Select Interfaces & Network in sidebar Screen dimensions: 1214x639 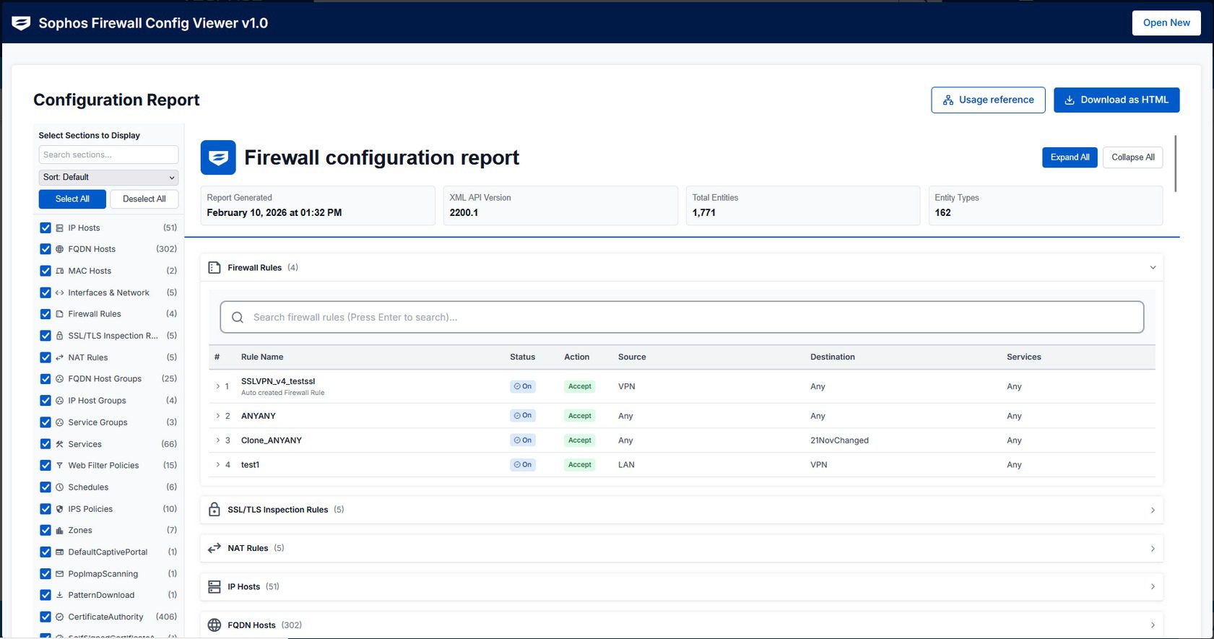(x=108, y=292)
